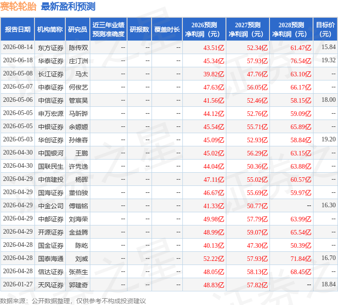Click researcher 金益腾 of 开源证券
The height and width of the screenshot is (305, 338).
point(78,232)
